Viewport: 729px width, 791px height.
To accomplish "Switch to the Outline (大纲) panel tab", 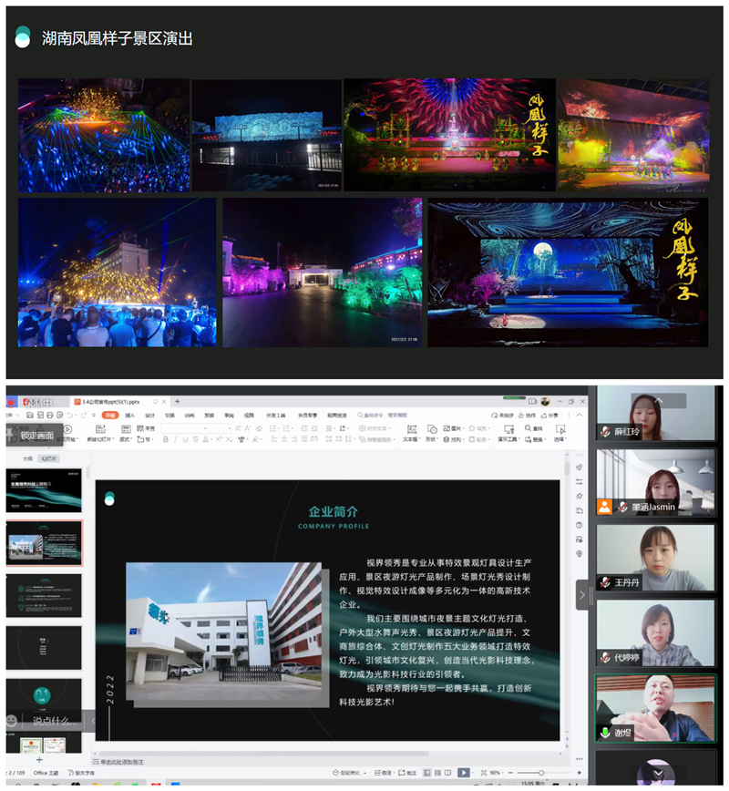I will [x=27, y=458].
